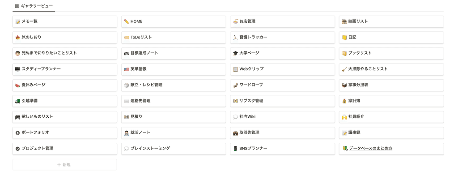Open the 献立・レシピ管理 card
This screenshot has height=175, width=458.
(174, 85)
